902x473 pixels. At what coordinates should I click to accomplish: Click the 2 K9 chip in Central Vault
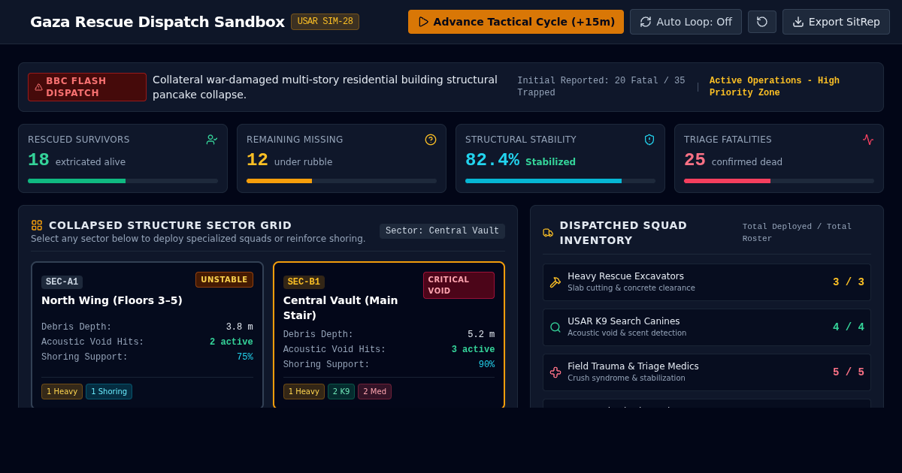(x=341, y=392)
